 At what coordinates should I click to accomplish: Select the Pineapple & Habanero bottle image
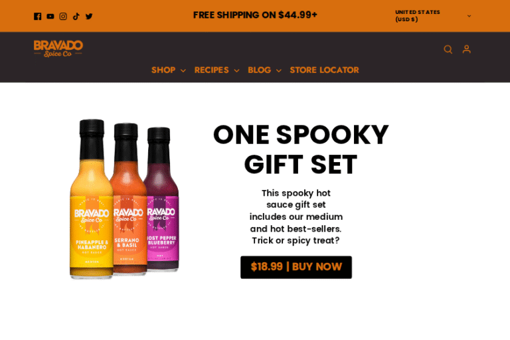[x=92, y=199]
